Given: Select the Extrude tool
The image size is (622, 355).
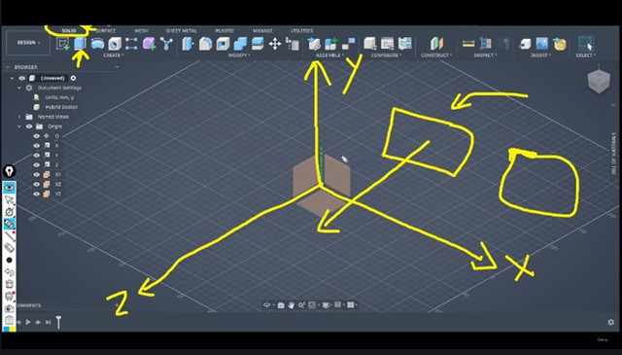Looking at the screenshot, I should [x=80, y=44].
